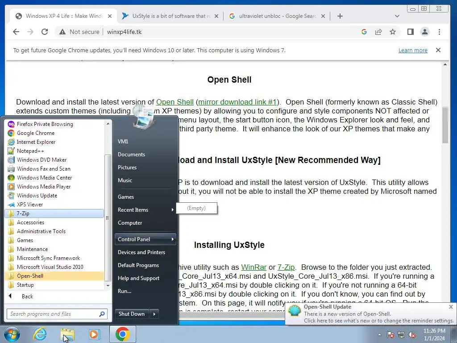Open Devices and Printers

click(145, 252)
